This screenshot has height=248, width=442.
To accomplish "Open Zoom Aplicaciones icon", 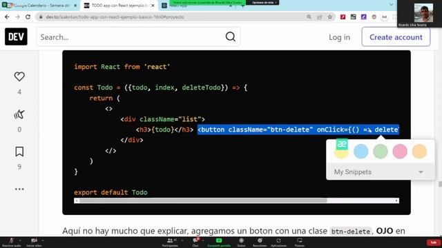I will pyautogui.click(x=278, y=242).
